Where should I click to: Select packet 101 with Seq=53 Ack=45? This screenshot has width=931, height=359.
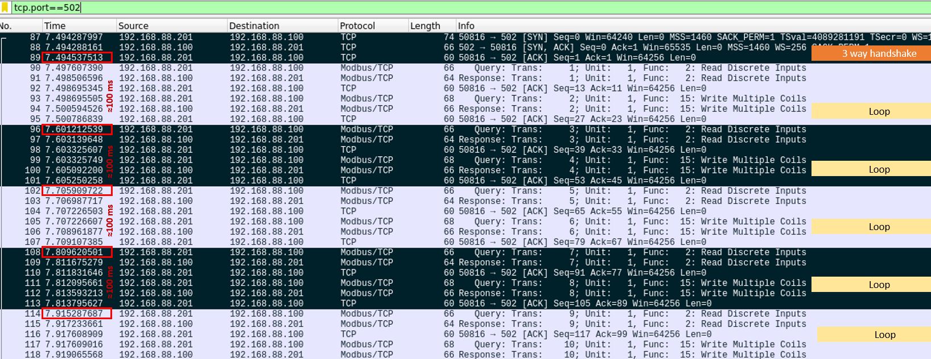[466, 181]
